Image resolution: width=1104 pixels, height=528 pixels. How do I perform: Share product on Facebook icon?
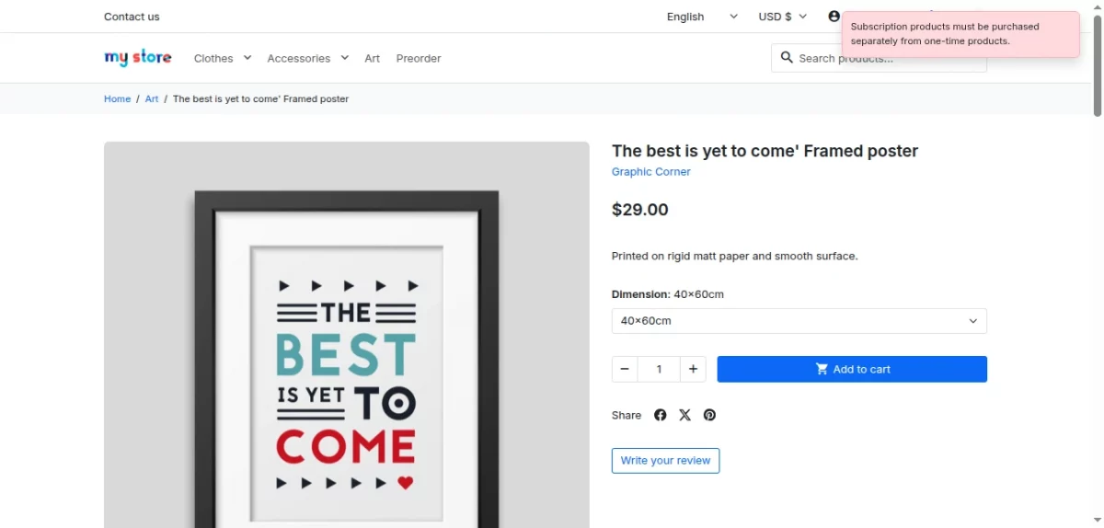point(660,415)
